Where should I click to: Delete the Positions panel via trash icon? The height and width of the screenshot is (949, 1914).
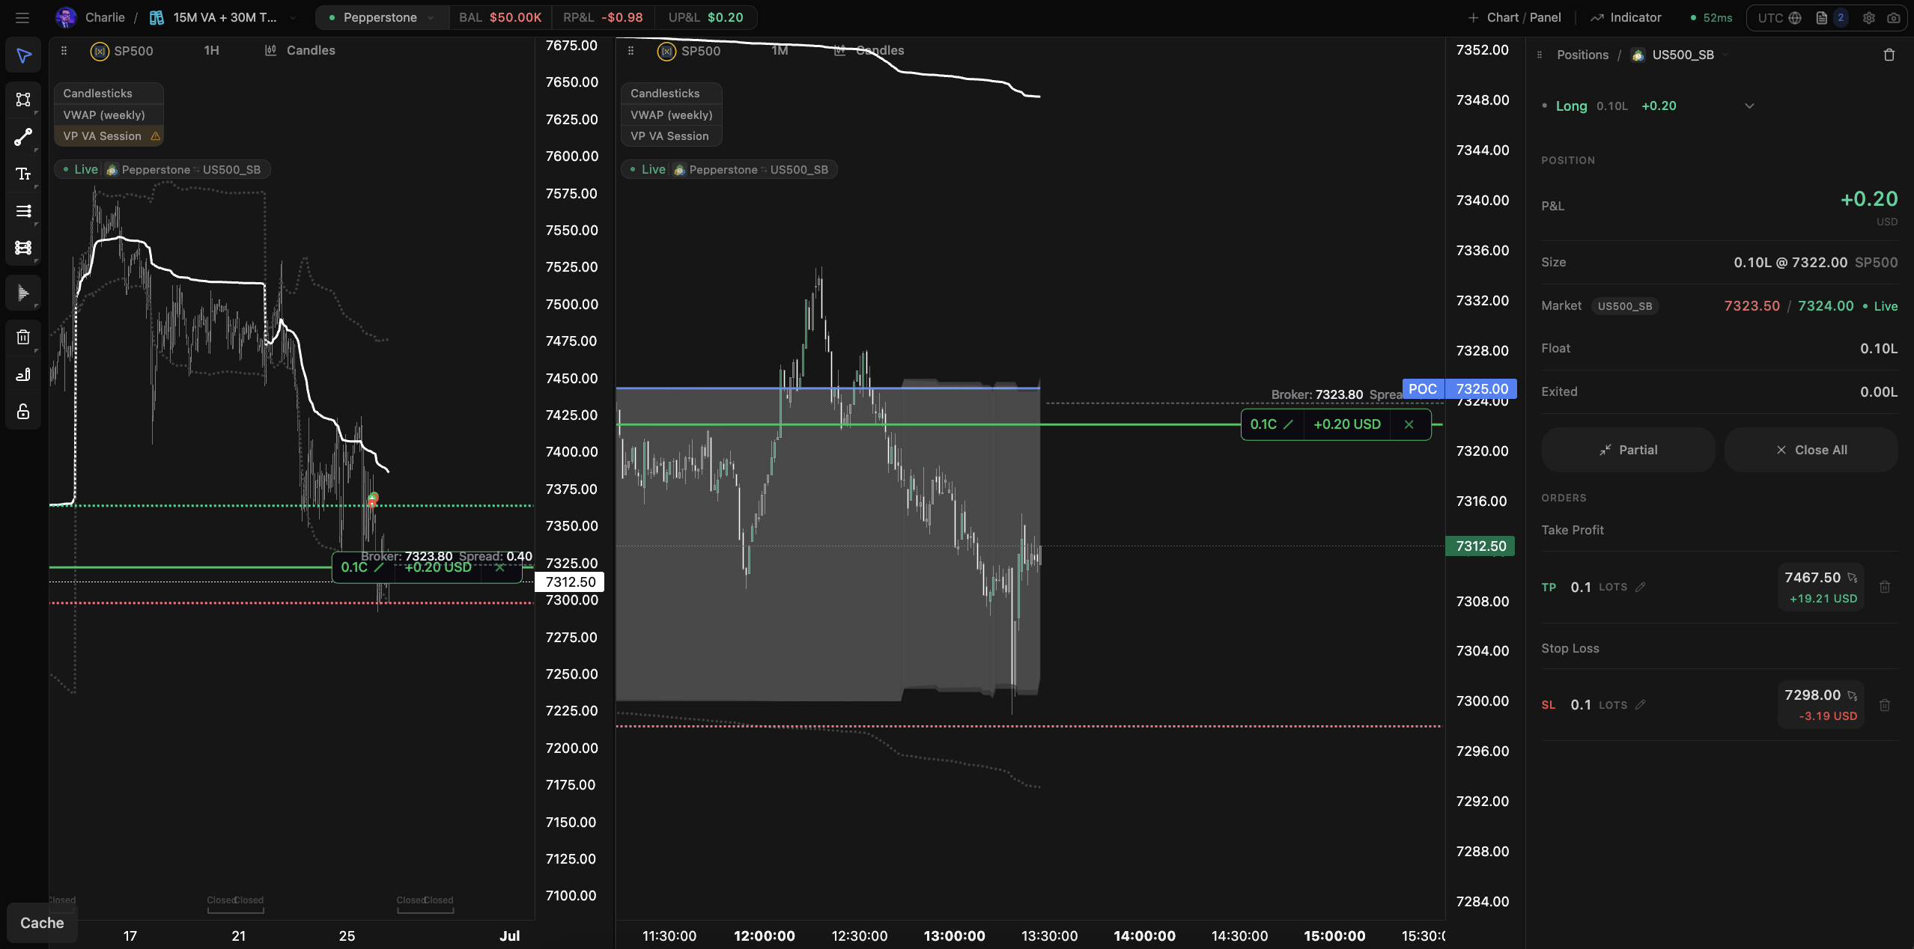(1889, 55)
